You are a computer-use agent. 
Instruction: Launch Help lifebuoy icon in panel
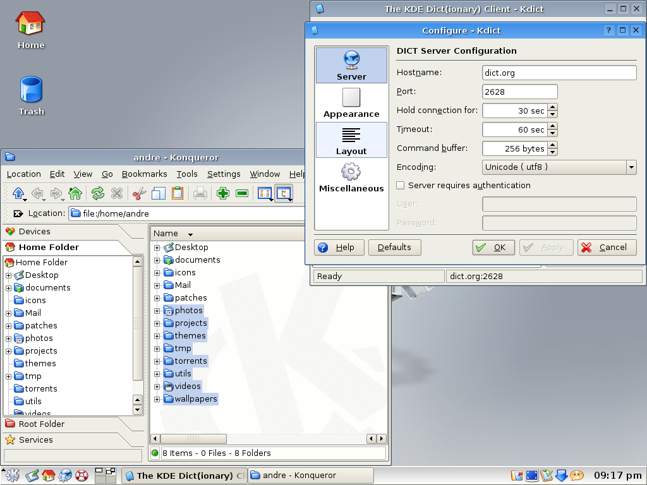coord(82,475)
